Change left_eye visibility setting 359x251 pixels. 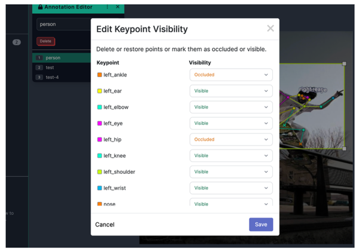click(x=231, y=123)
